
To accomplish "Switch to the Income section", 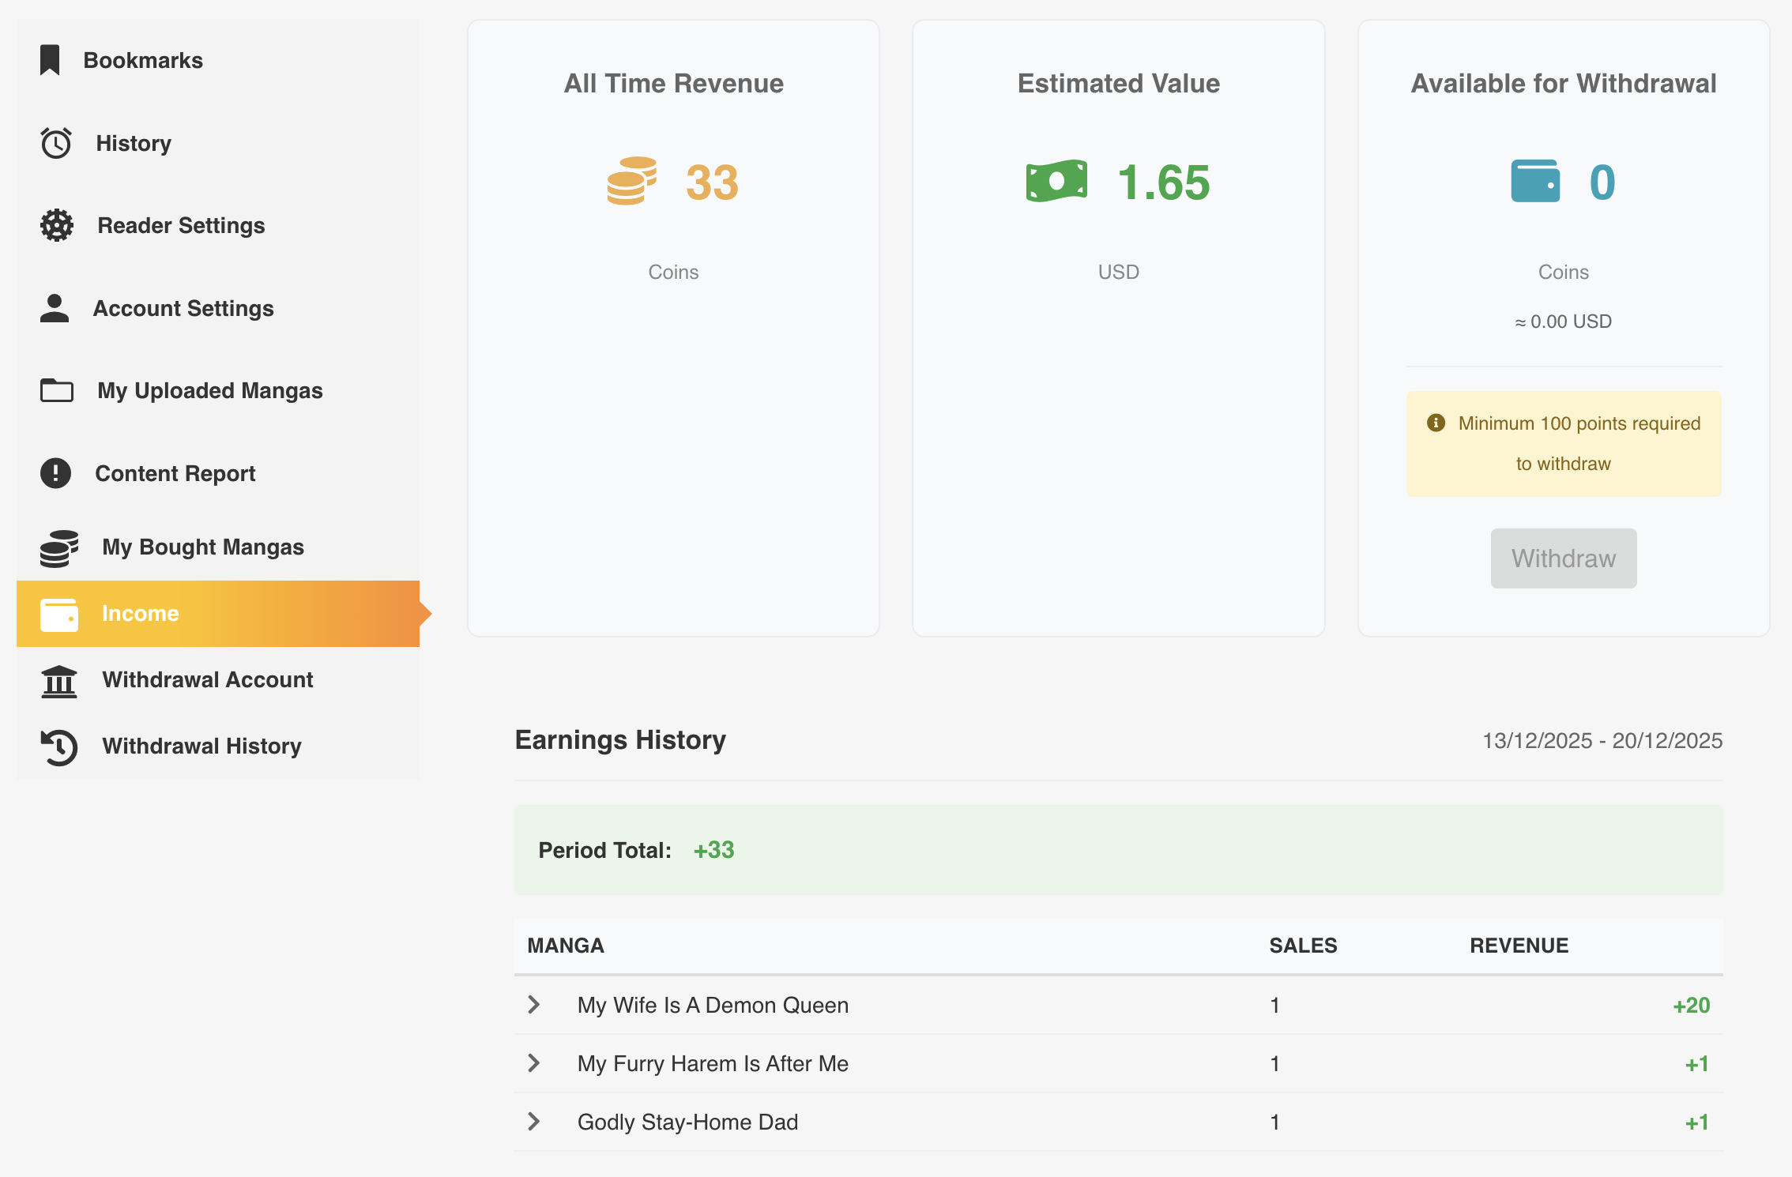I will (141, 614).
